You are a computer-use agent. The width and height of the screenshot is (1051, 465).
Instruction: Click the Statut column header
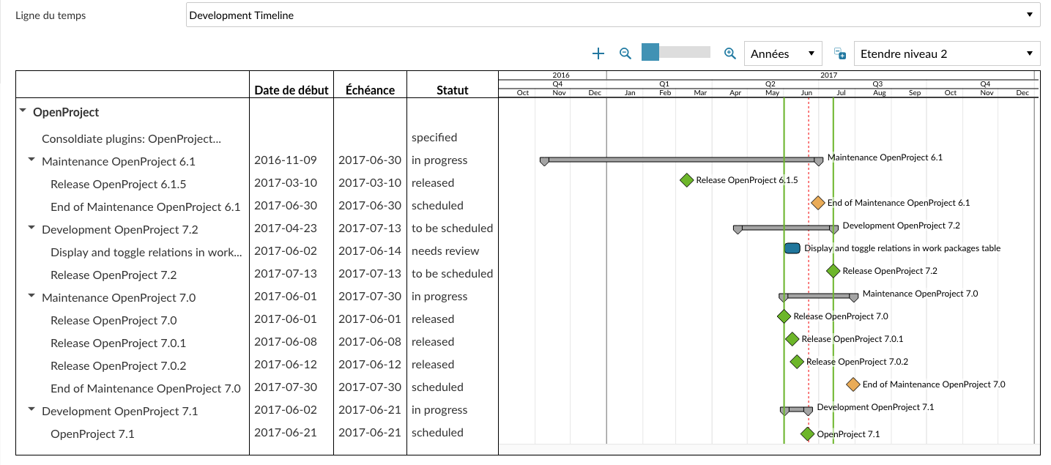[x=452, y=90]
